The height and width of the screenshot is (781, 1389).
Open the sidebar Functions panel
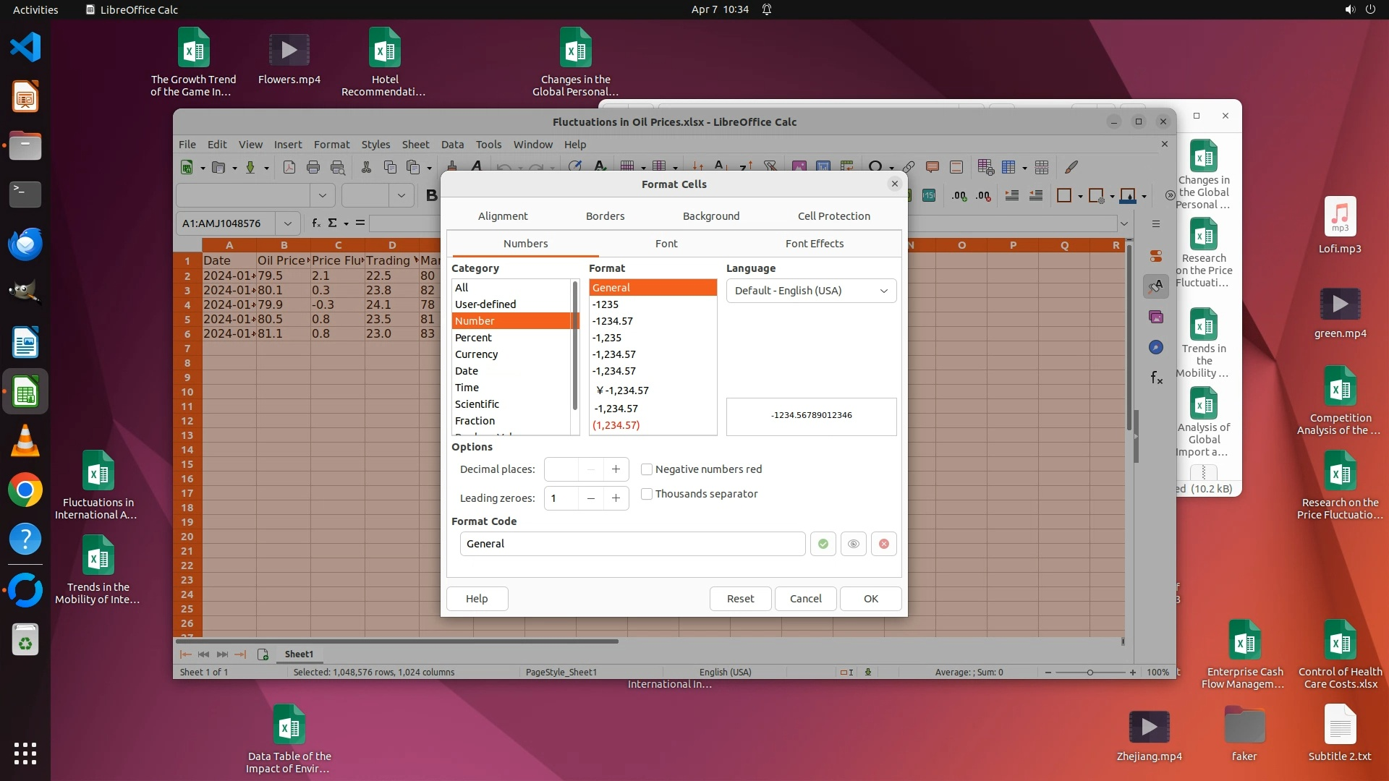(1156, 377)
